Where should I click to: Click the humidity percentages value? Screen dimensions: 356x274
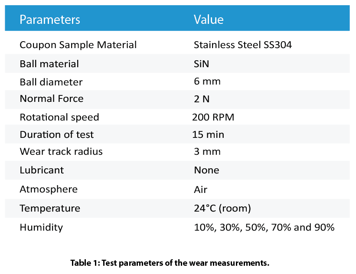264,227
